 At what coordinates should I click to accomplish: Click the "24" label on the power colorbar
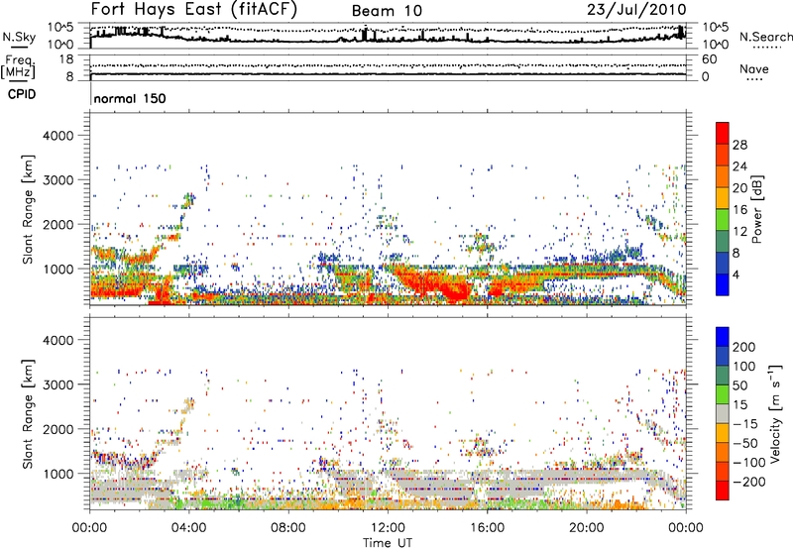(x=739, y=166)
